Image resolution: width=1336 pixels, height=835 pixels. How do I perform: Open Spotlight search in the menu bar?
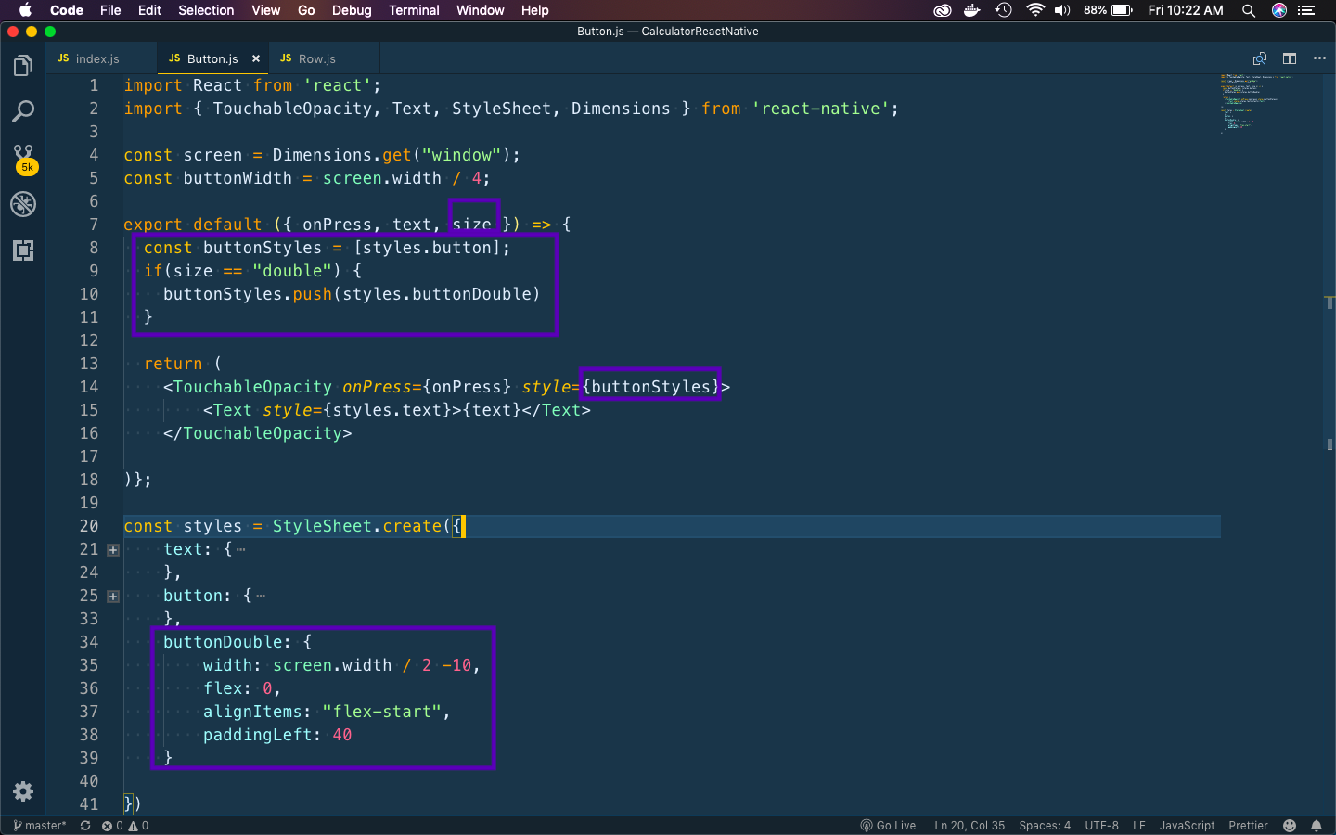pyautogui.click(x=1249, y=10)
